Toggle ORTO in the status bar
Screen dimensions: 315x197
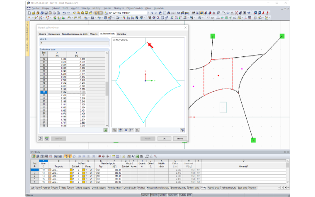point(163,195)
